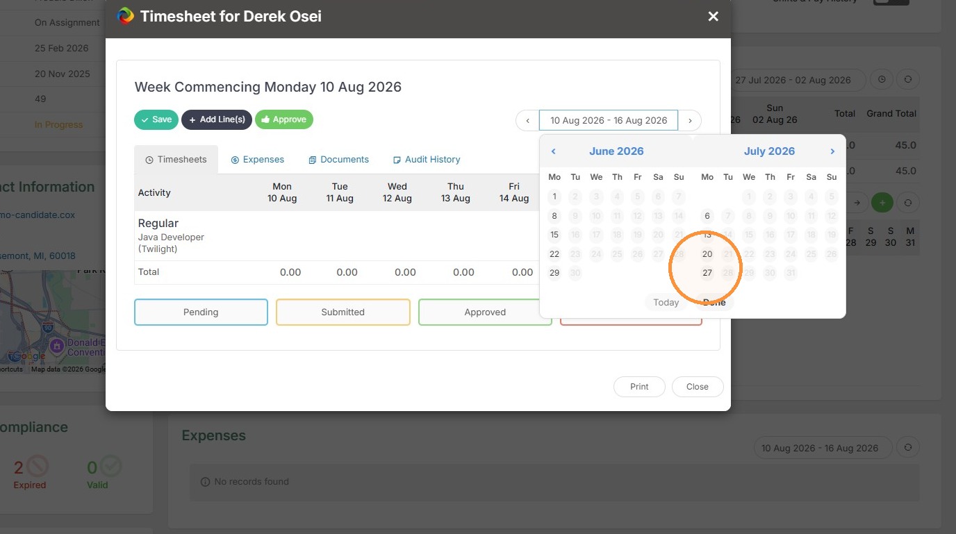Viewport: 956px width, 534px height.
Task: Show previous month in the calendar popup
Action: 554,151
